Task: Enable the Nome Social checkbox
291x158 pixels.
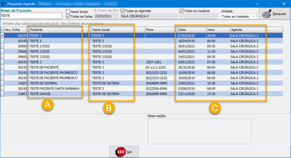Action: click(x=68, y=12)
